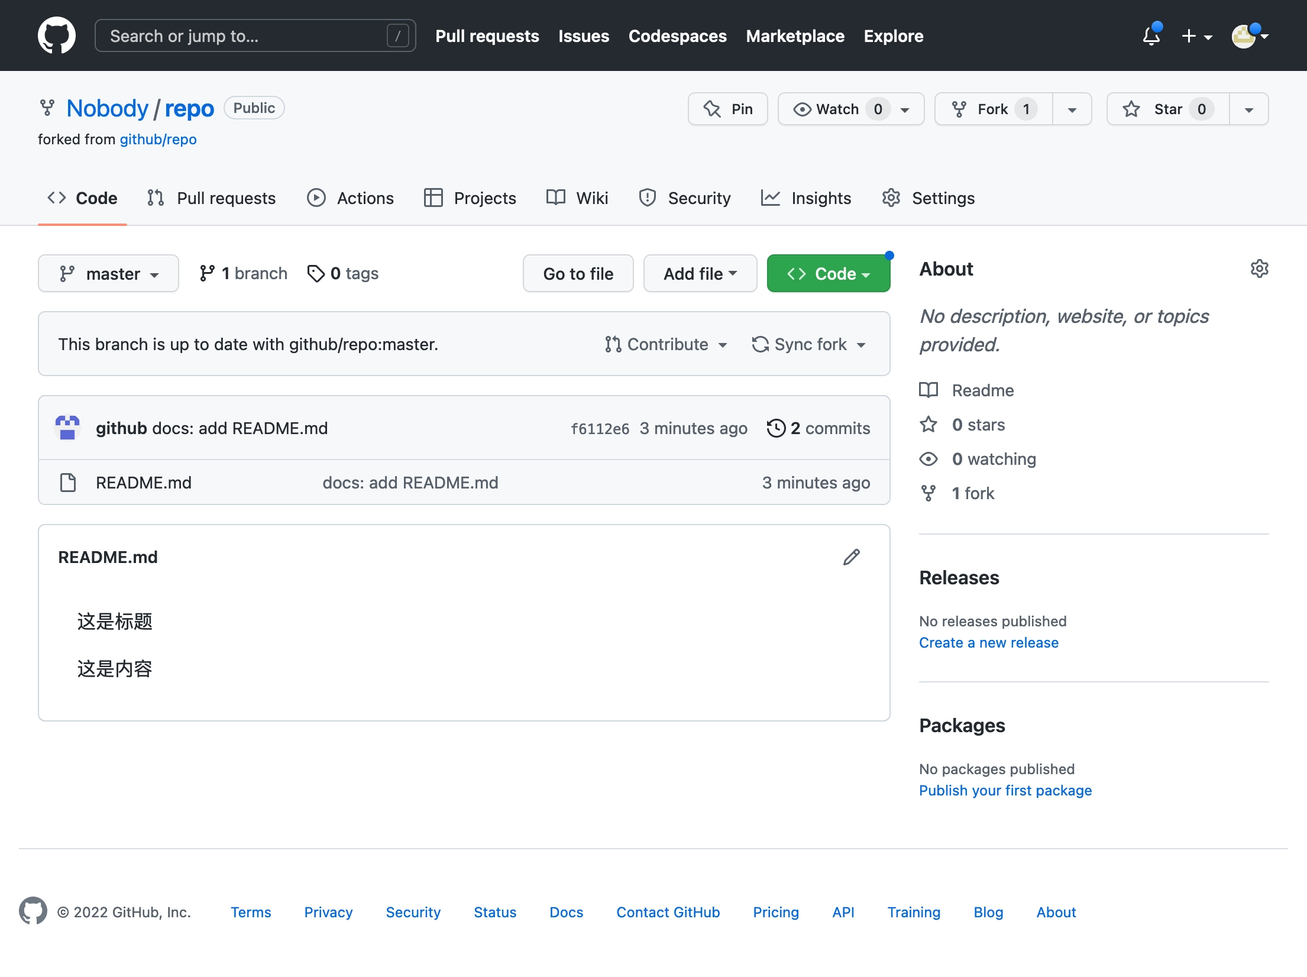Open Issues in top navigation
Screen dimensions: 1307x977
584,36
